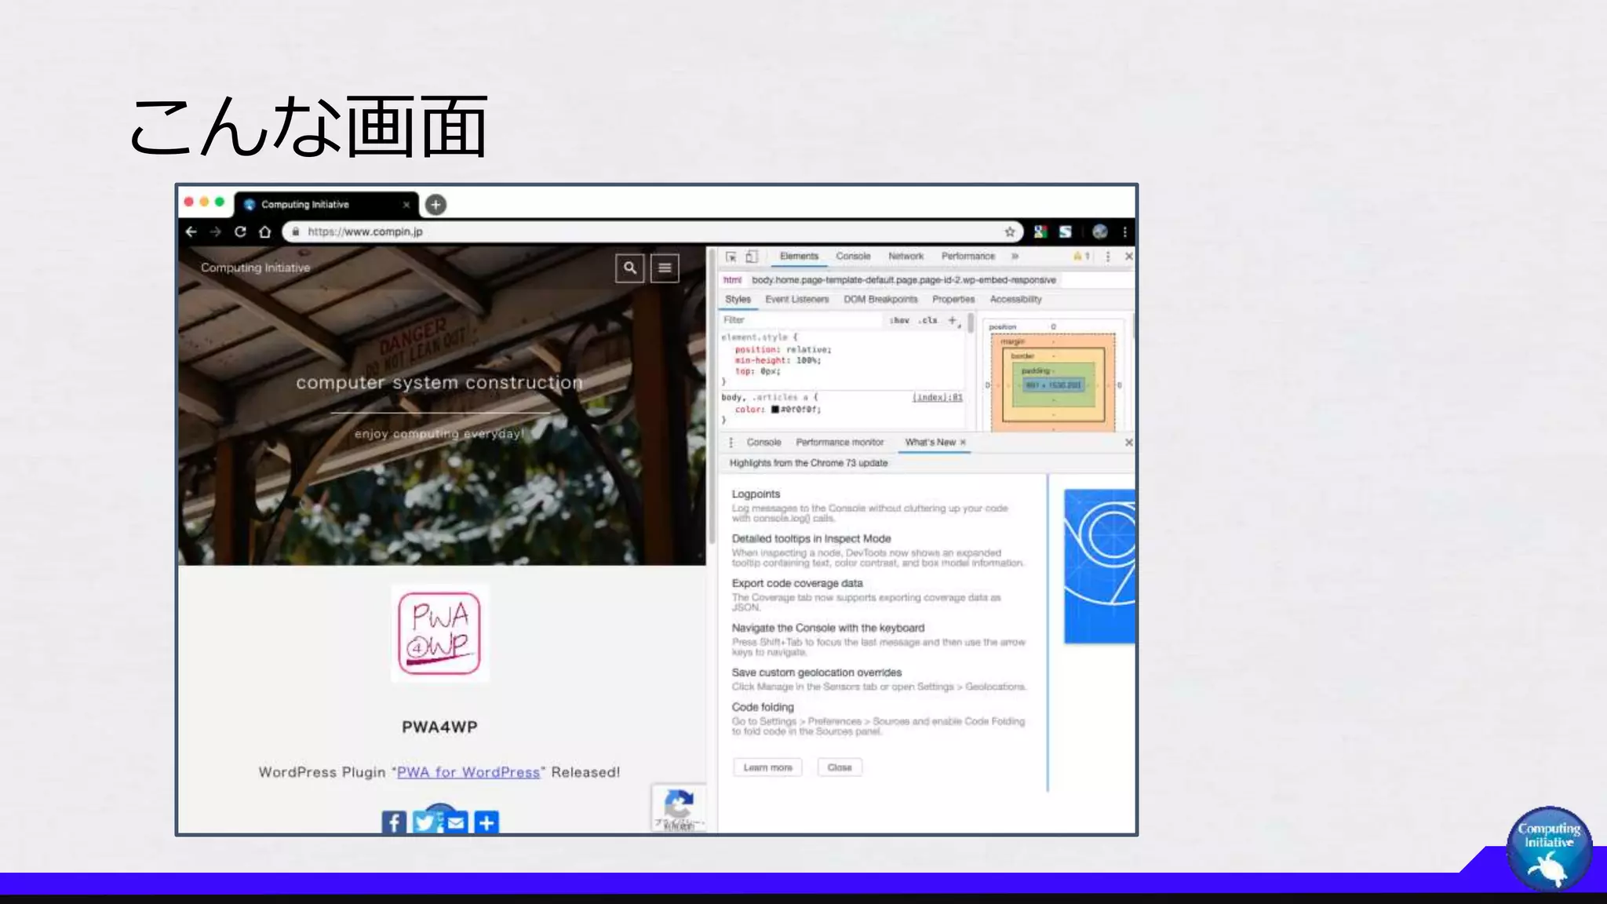Open DevTools three-dot customize menu

[x=1108, y=257]
